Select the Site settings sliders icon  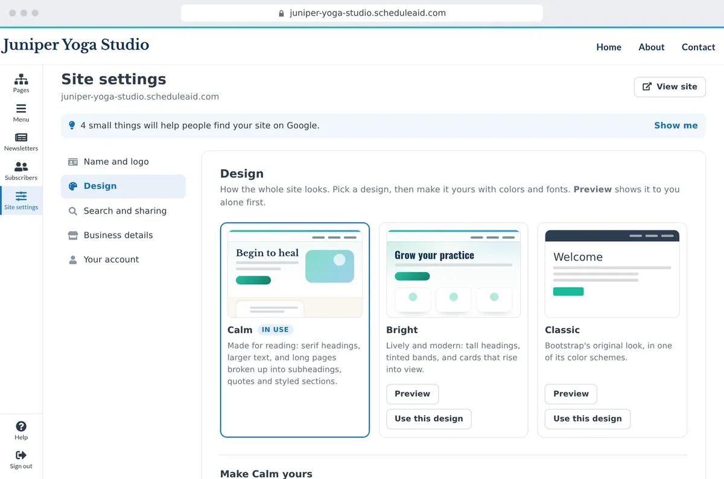point(21,196)
